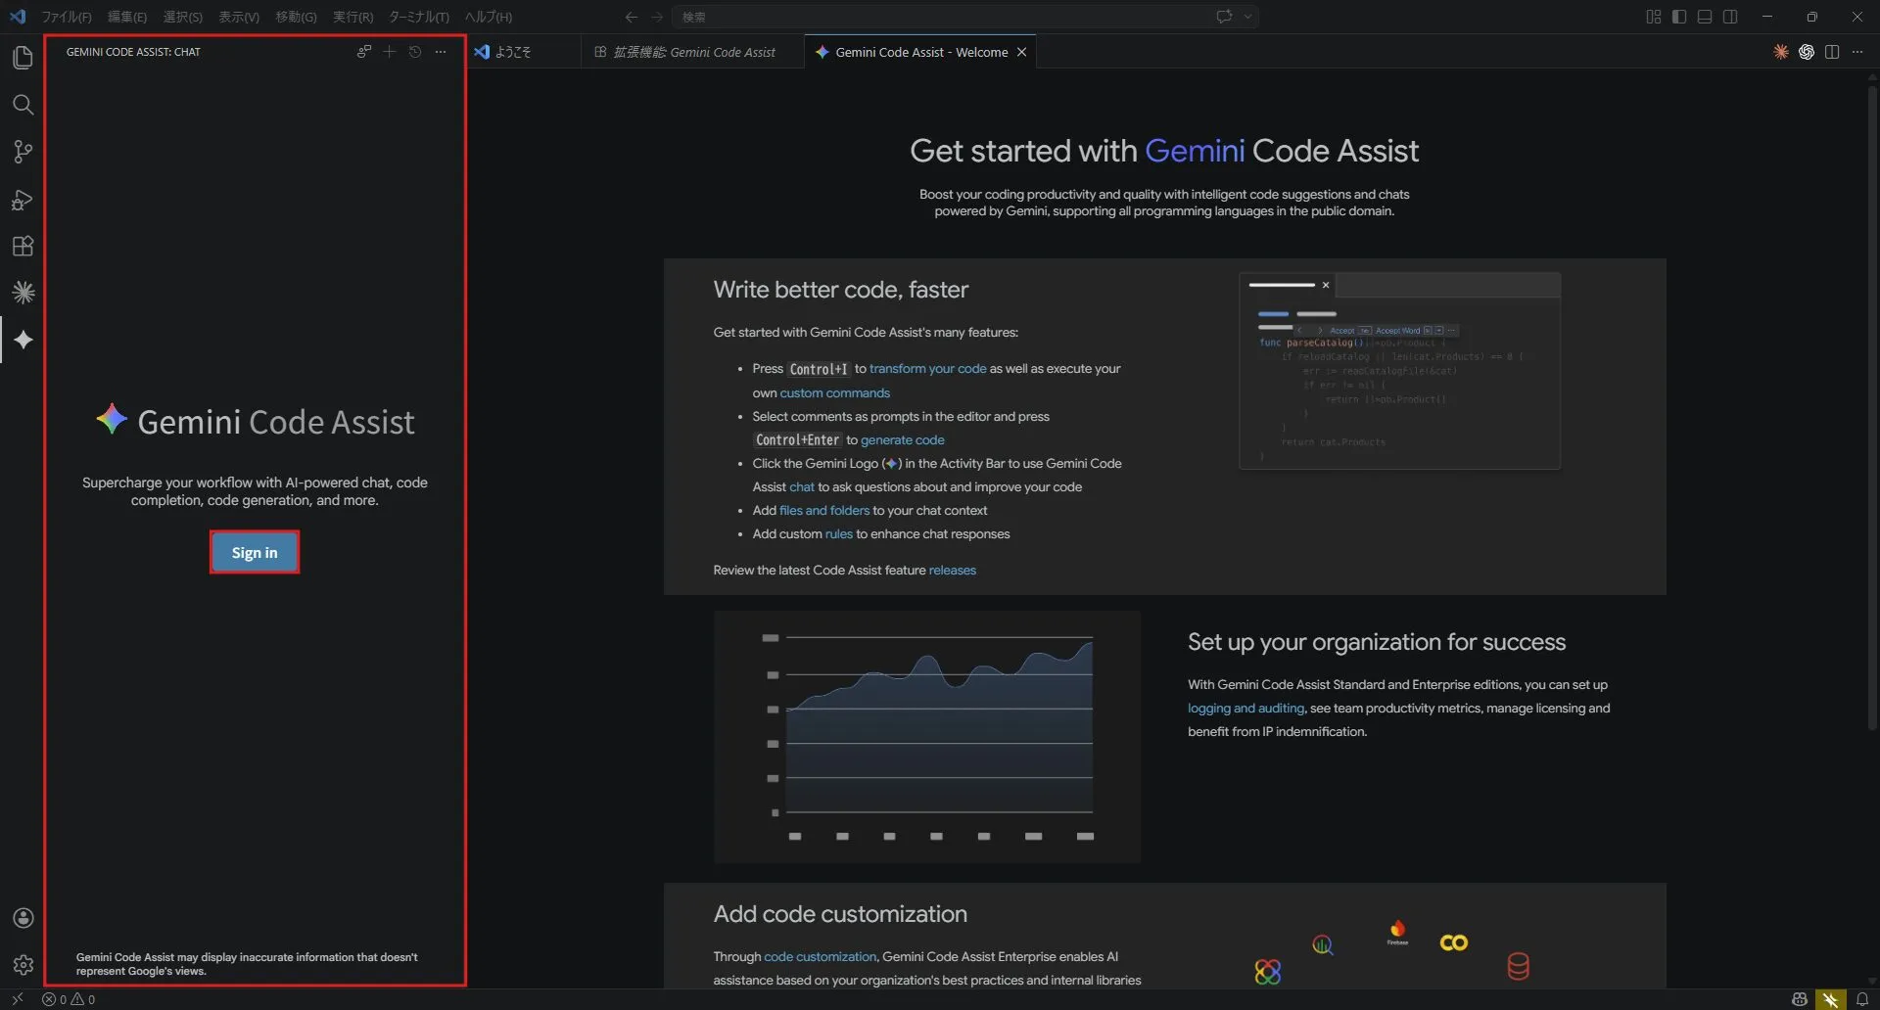
Task: Close Gemini Code Assist - Welcome tab
Action: click(x=1021, y=52)
